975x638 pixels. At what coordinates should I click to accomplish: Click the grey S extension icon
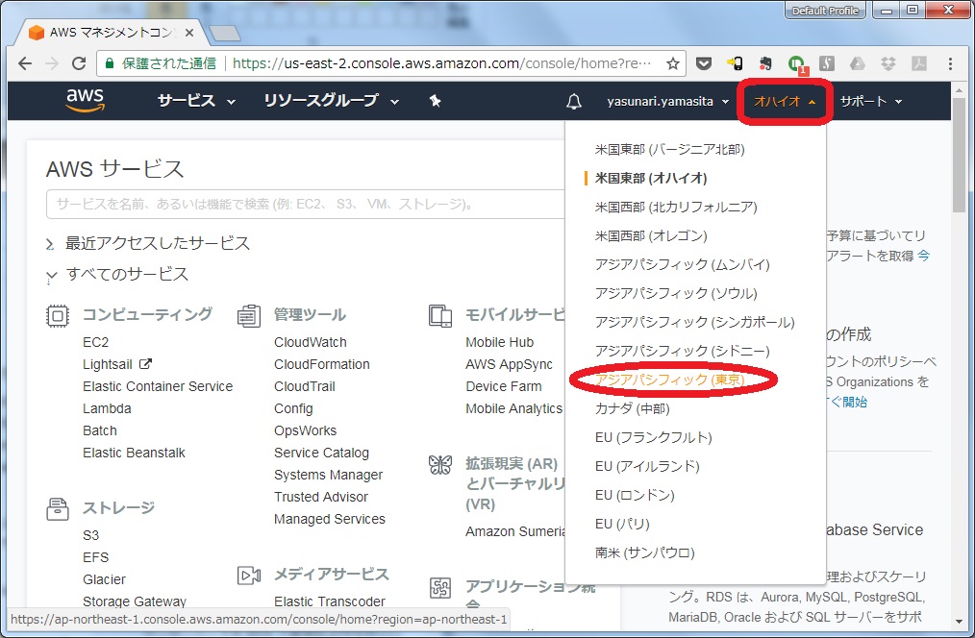[827, 63]
